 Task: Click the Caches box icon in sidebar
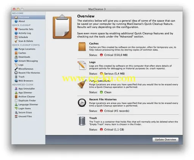coord(16,53)
